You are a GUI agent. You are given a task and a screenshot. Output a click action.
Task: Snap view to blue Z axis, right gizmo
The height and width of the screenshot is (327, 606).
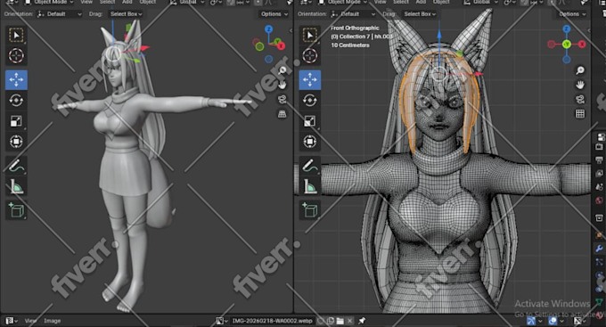pos(566,29)
